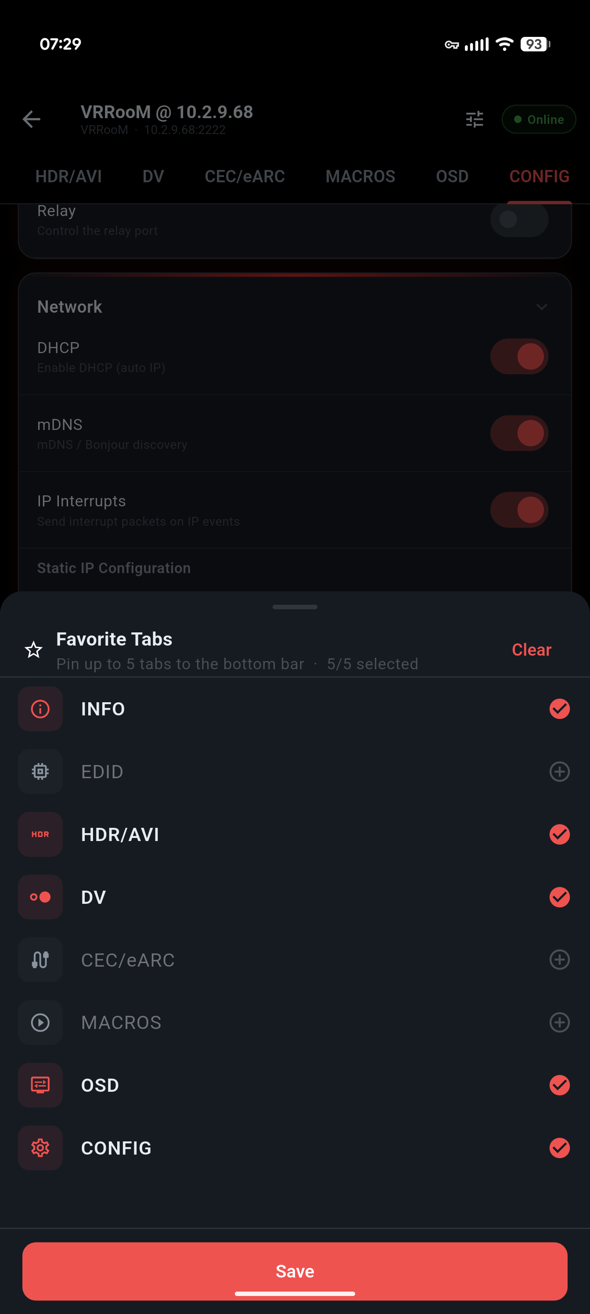Collapse the Network section chevron
This screenshot has width=590, height=1314.
[542, 307]
